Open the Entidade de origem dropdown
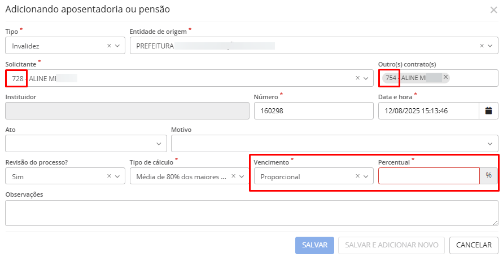 [x=491, y=46]
